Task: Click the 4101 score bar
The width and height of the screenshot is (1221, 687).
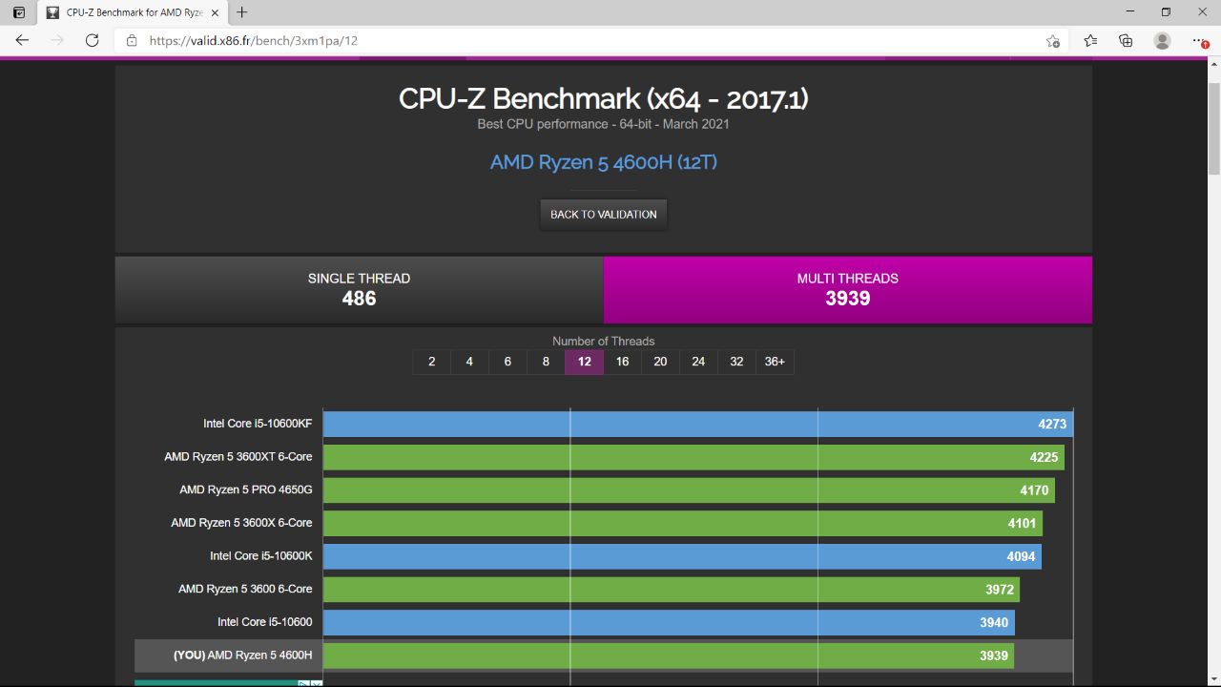Action: click(x=683, y=523)
